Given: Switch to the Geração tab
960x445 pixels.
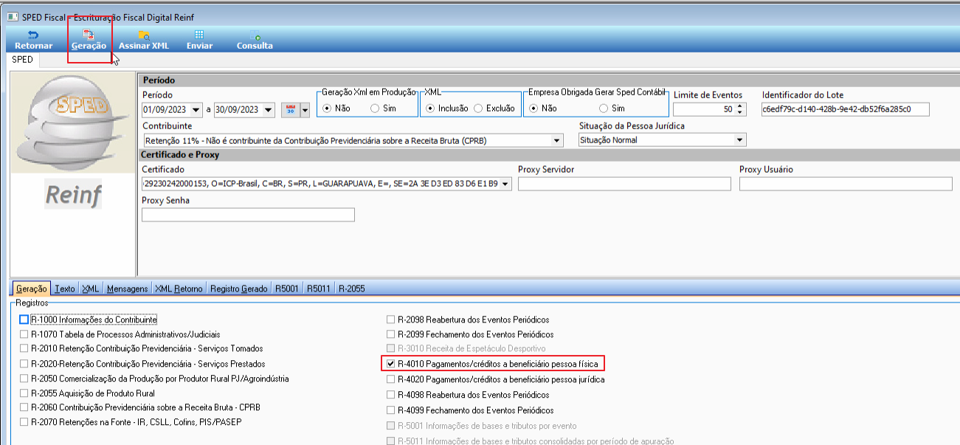Looking at the screenshot, I should (31, 289).
